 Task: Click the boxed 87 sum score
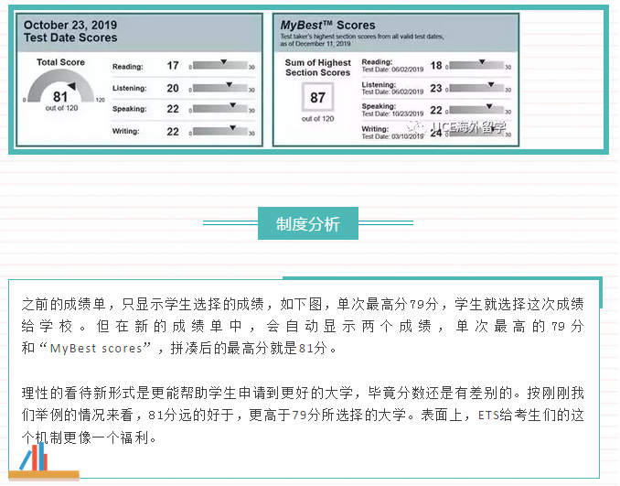[317, 98]
